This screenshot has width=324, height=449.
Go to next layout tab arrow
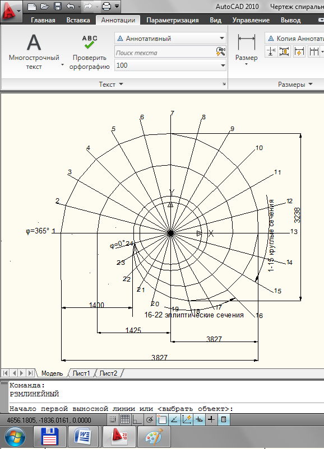[21, 373]
